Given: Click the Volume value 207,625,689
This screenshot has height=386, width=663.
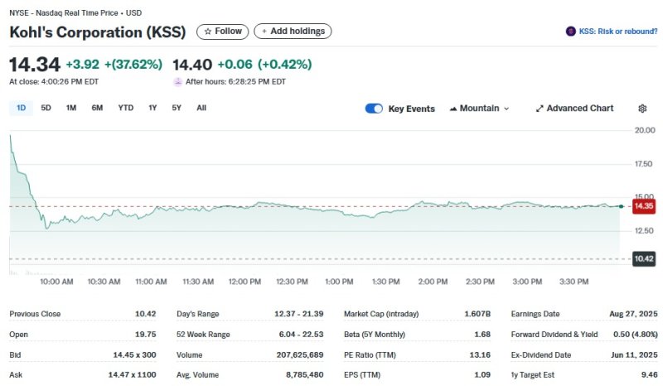Looking at the screenshot, I should coord(300,355).
